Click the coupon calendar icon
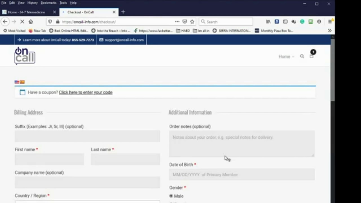The height and width of the screenshot is (203, 361). coord(23,92)
